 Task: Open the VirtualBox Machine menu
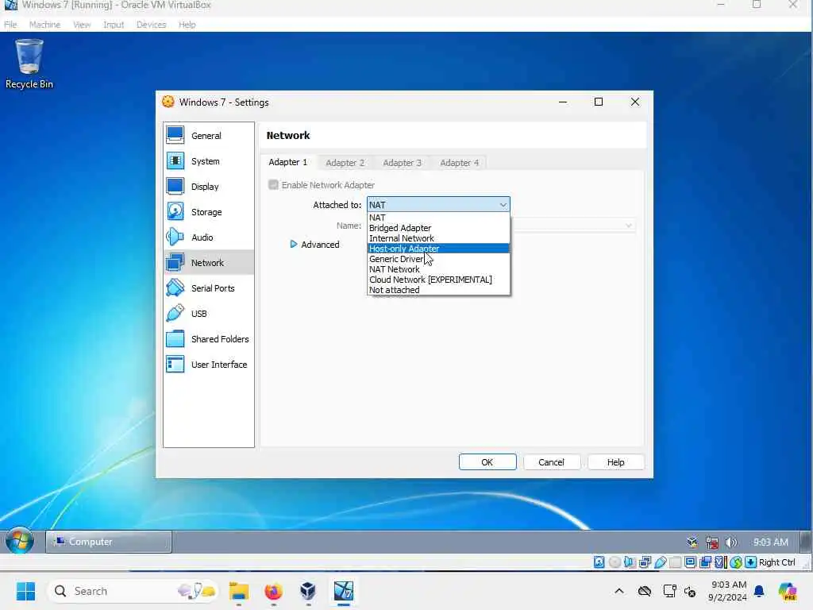pos(44,25)
